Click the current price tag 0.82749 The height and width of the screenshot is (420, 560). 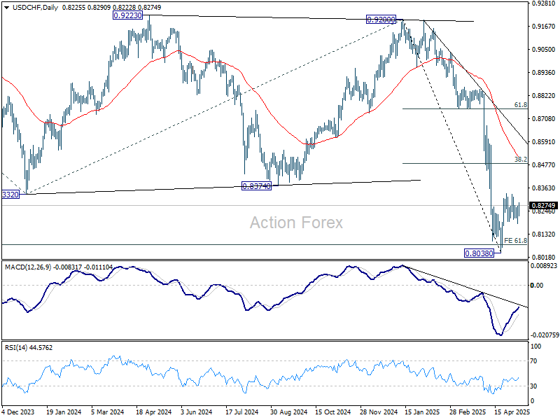point(543,206)
